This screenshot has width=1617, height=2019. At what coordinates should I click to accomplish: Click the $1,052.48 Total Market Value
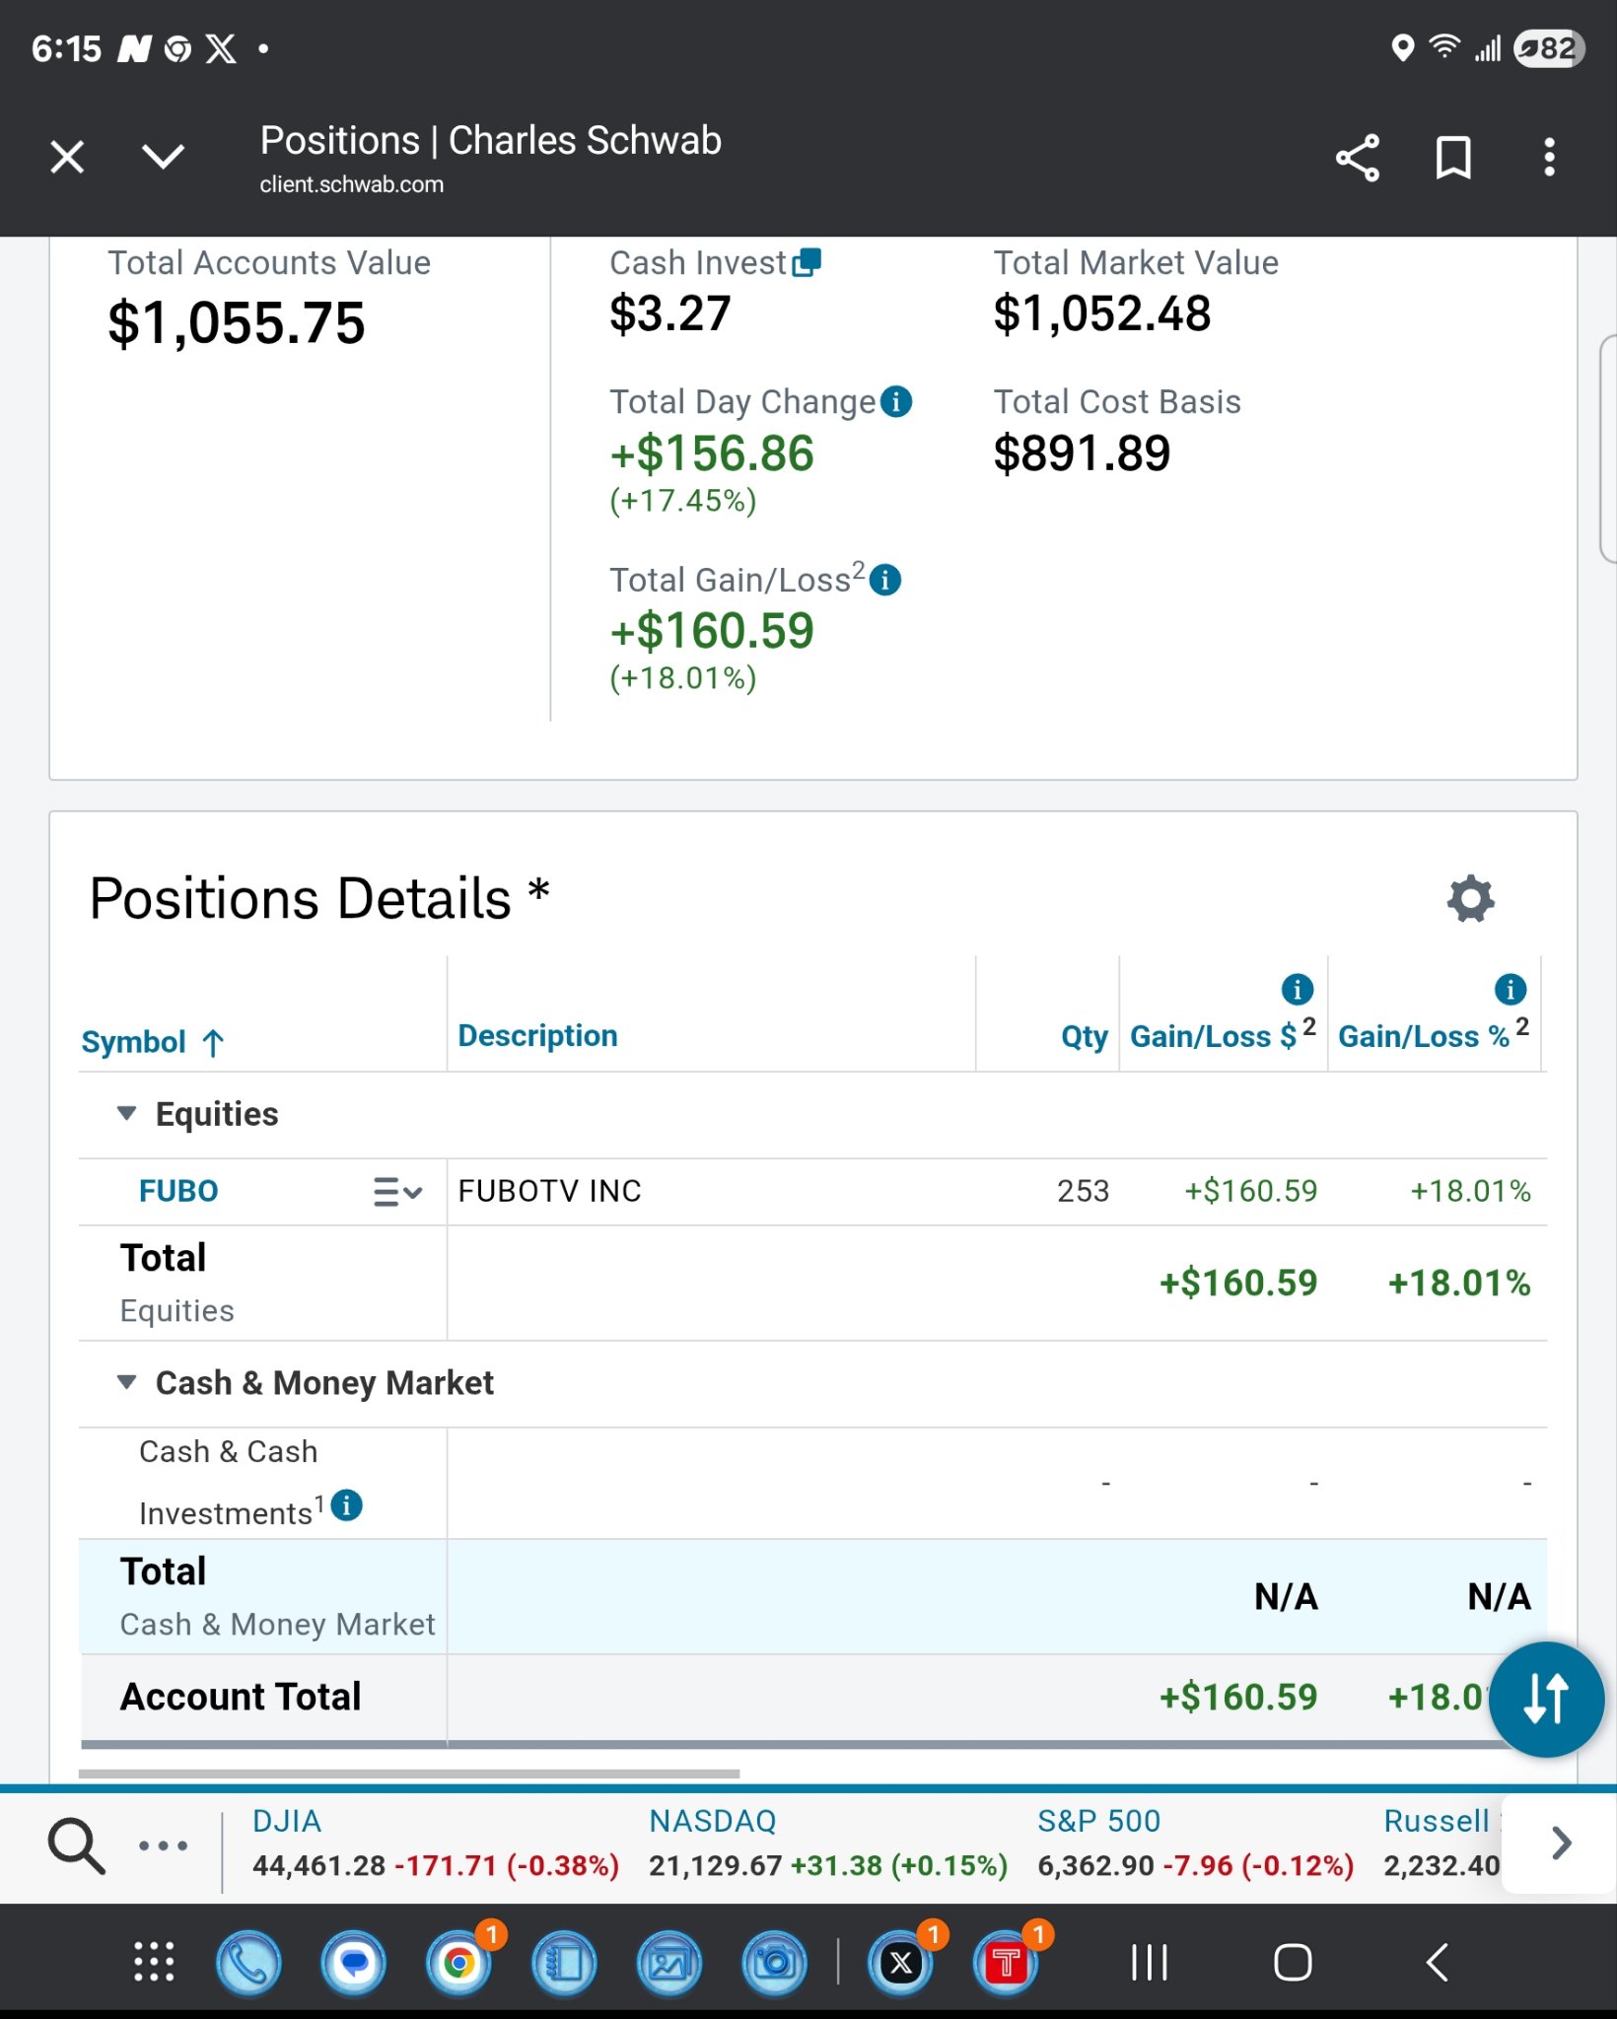[1102, 313]
